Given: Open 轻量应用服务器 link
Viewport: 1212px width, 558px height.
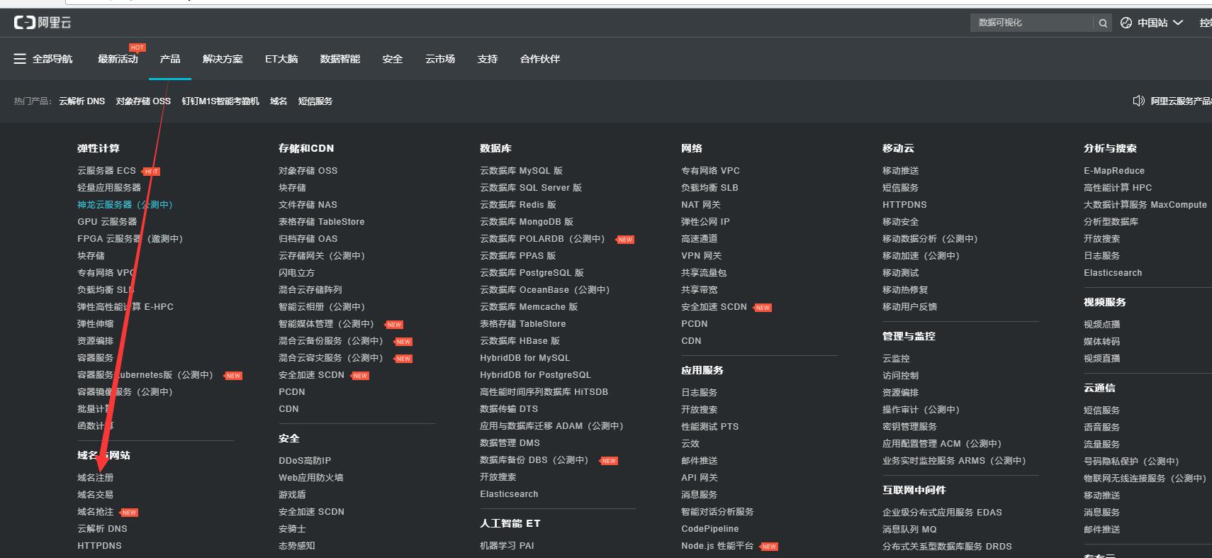Looking at the screenshot, I should point(109,188).
